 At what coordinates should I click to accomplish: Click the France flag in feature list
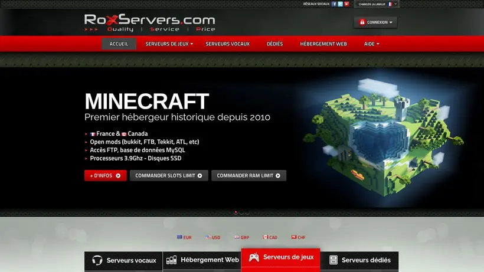click(93, 134)
